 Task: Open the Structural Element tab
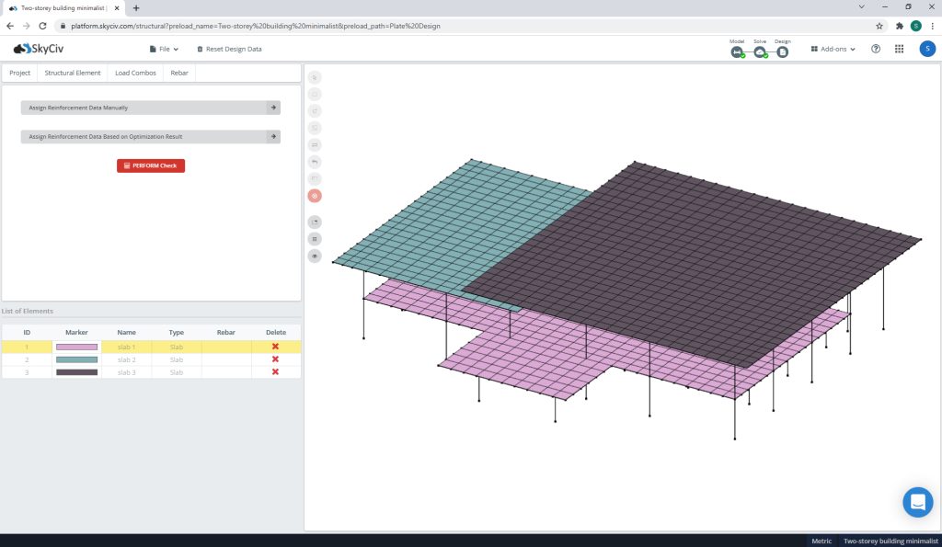pyautogui.click(x=73, y=73)
